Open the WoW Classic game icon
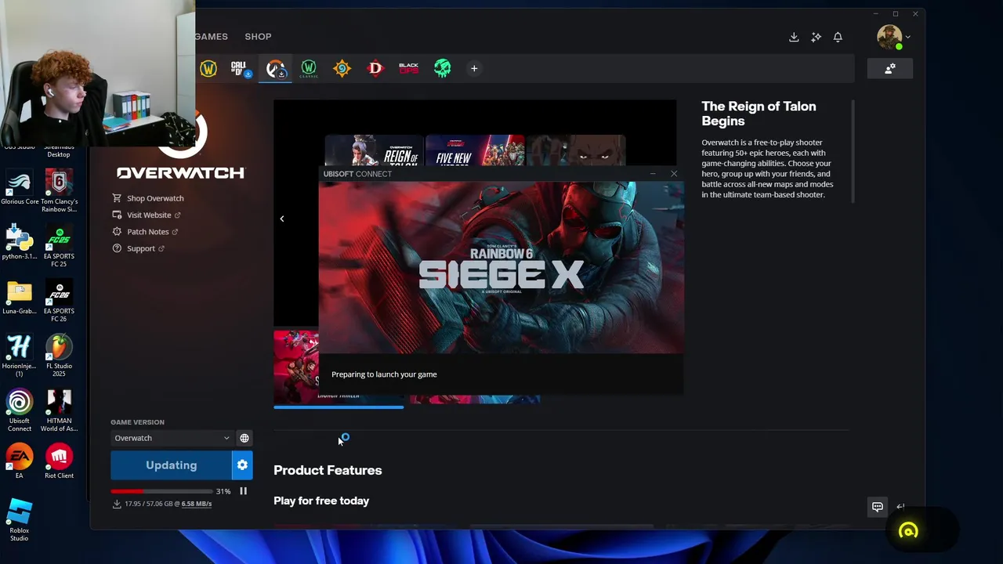 click(309, 69)
